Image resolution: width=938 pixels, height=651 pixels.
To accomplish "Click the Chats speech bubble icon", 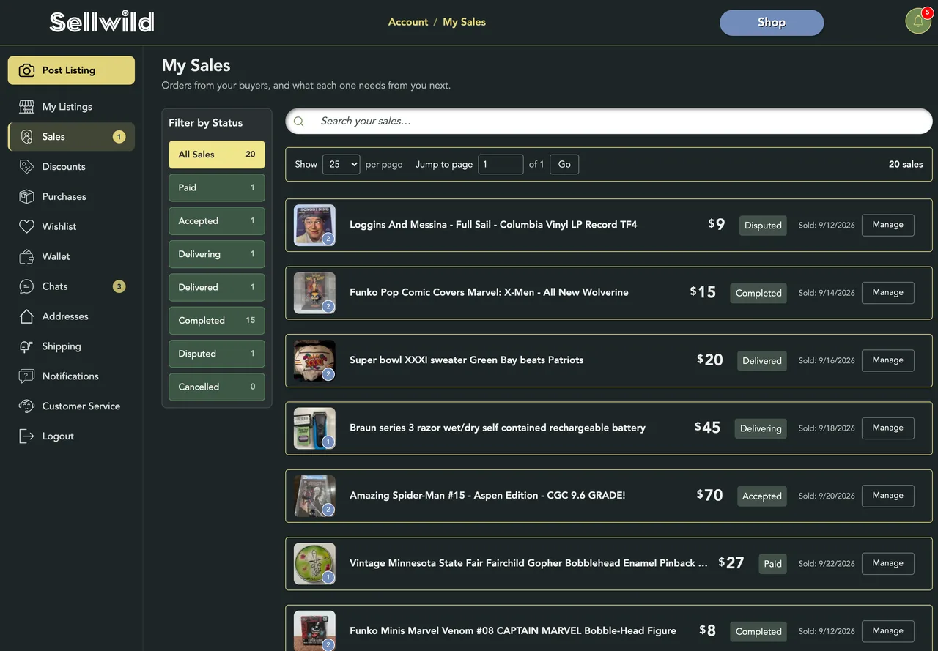I will [x=26, y=287].
